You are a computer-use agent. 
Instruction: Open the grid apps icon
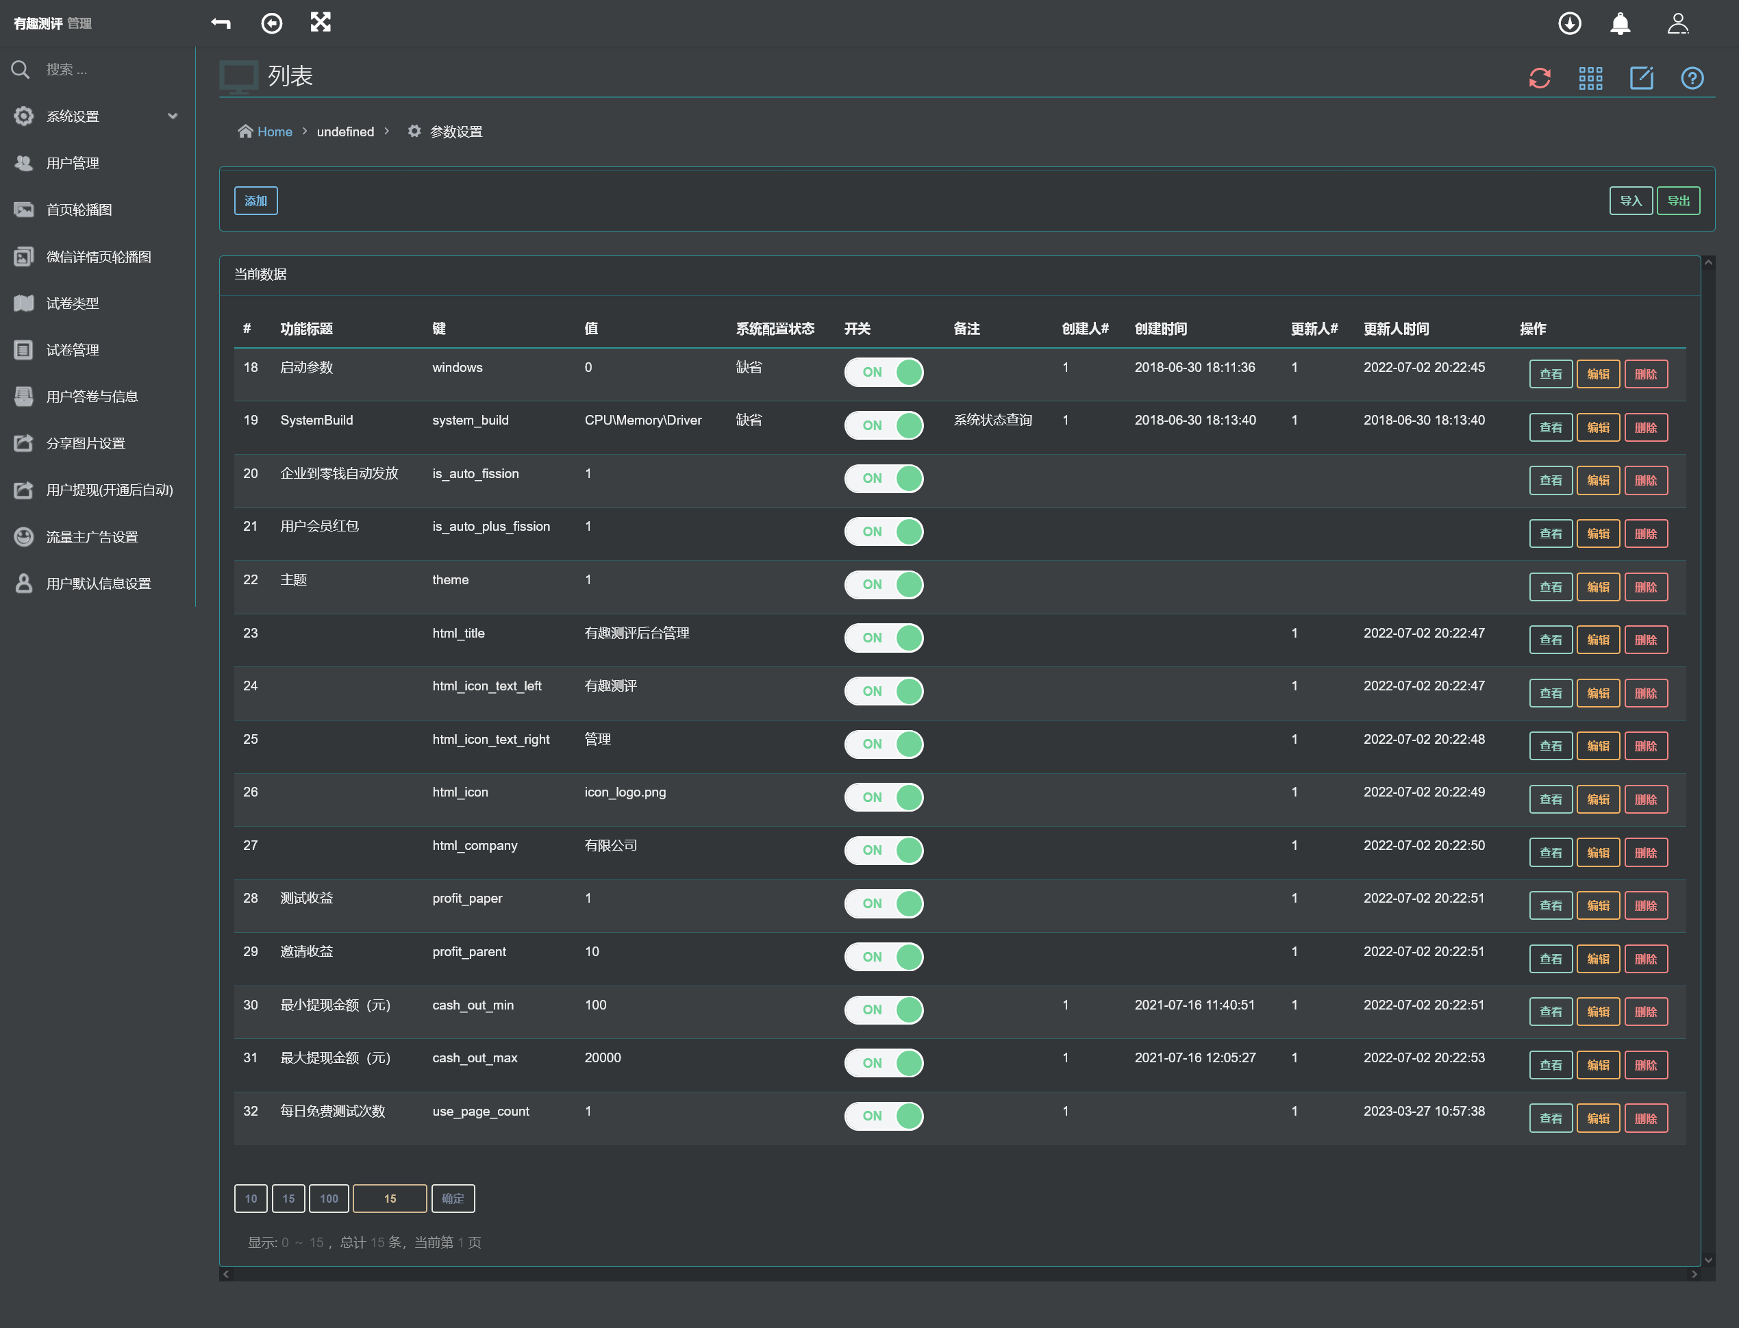[1590, 78]
